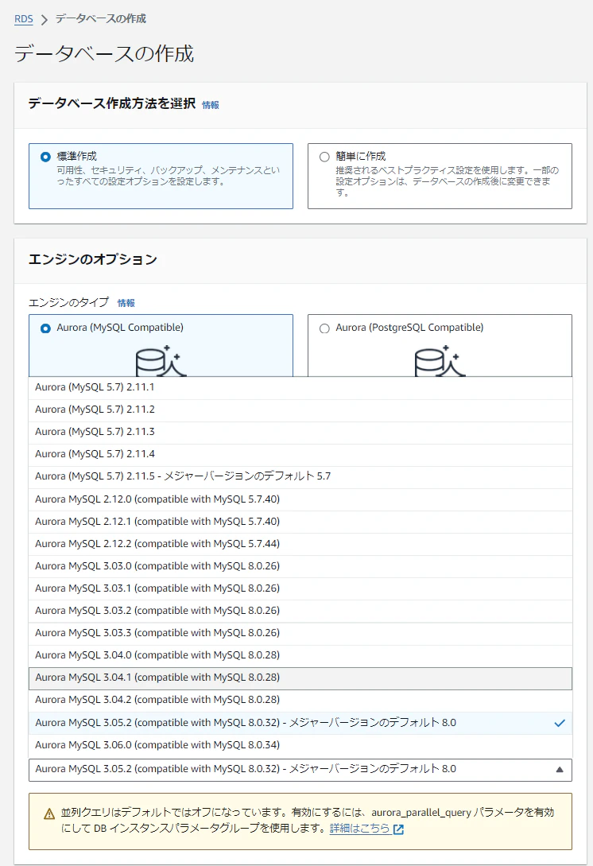The height and width of the screenshot is (866, 593).
Task: Click the parallel query warning triangle icon
Action: [x=49, y=814]
